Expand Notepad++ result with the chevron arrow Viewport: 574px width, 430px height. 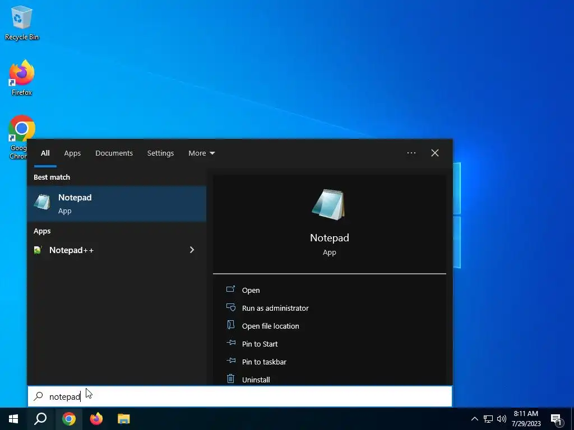pyautogui.click(x=192, y=250)
